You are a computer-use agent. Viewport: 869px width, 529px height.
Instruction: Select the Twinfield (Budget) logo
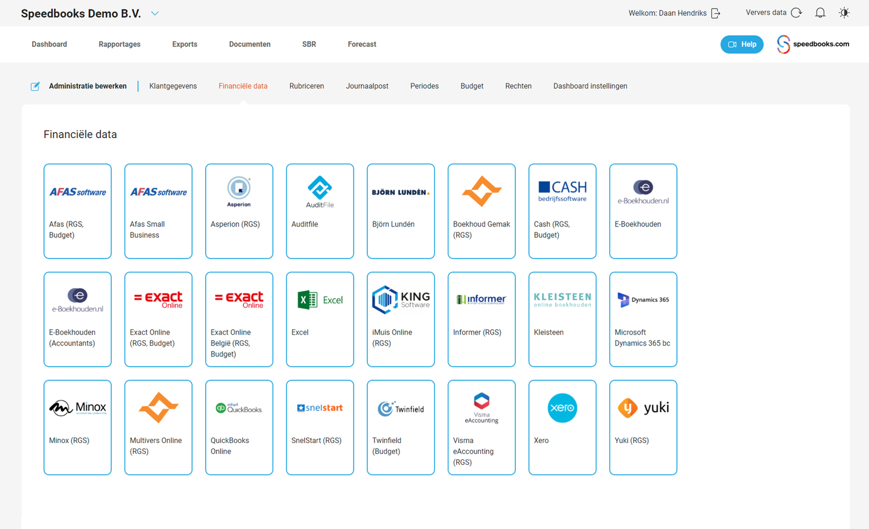tap(400, 408)
